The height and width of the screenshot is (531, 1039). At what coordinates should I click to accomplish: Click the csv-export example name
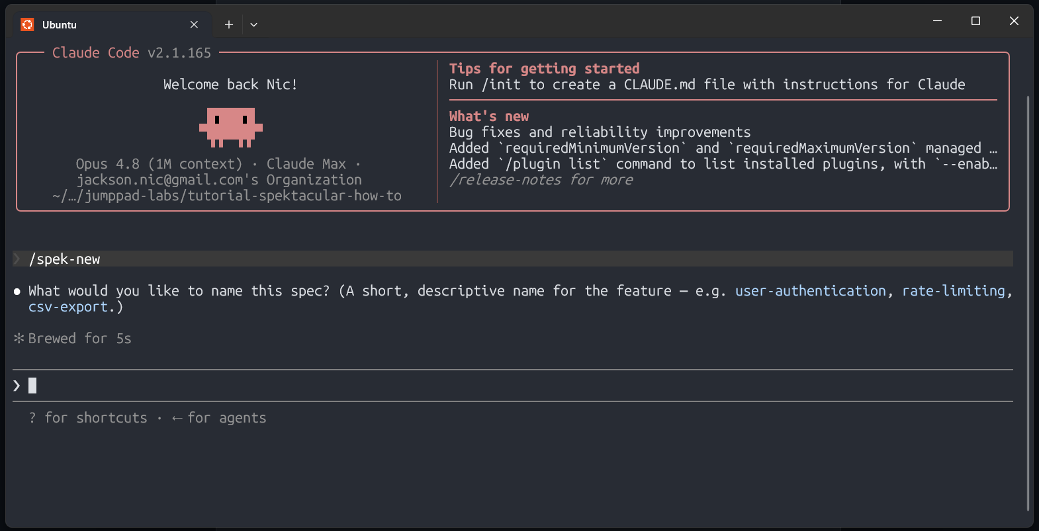tap(68, 307)
